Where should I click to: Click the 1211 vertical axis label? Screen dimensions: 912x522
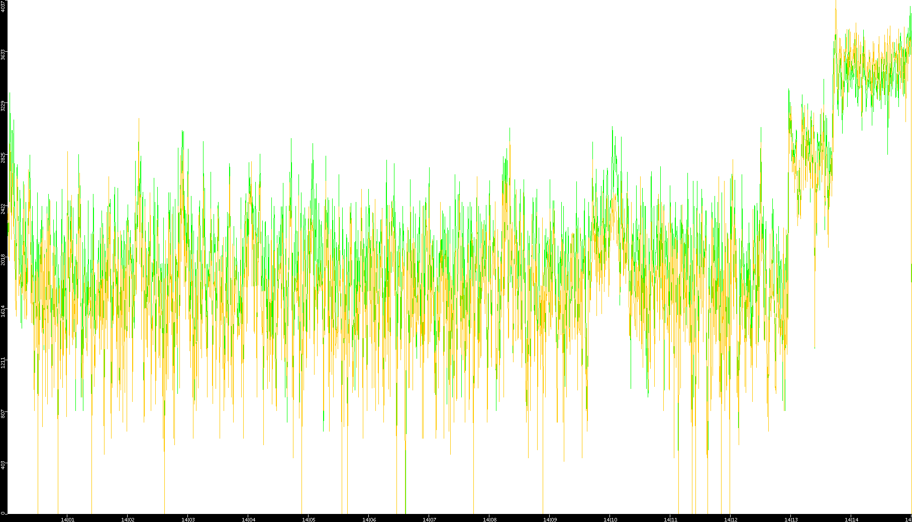coord(4,362)
